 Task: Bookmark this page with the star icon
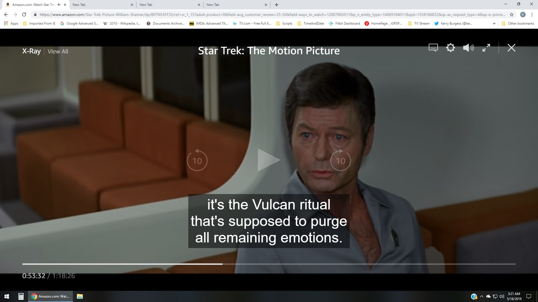pyautogui.click(x=512, y=15)
